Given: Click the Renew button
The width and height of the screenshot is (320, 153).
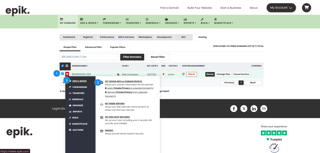Looking at the screenshot, I should (210, 74).
